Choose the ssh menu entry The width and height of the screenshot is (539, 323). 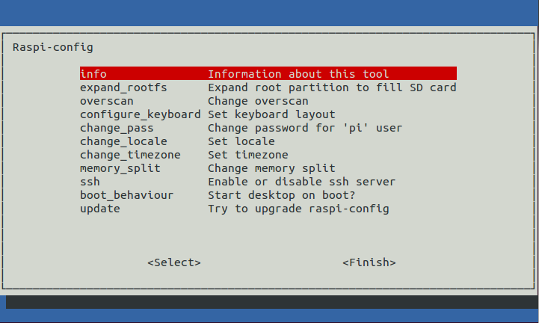pos(90,182)
